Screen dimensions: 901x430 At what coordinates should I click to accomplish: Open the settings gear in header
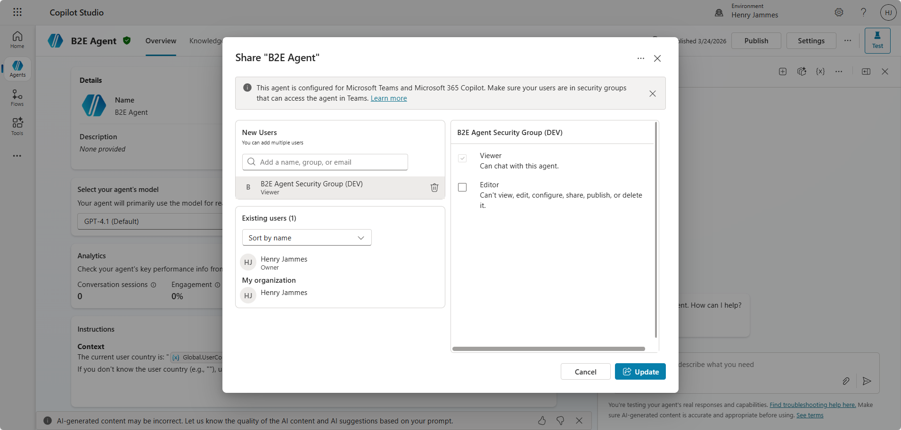pos(839,12)
